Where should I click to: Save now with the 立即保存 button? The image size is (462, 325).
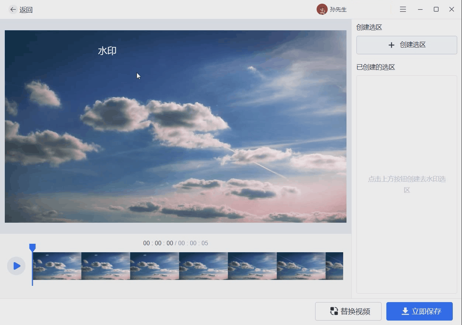tap(420, 311)
